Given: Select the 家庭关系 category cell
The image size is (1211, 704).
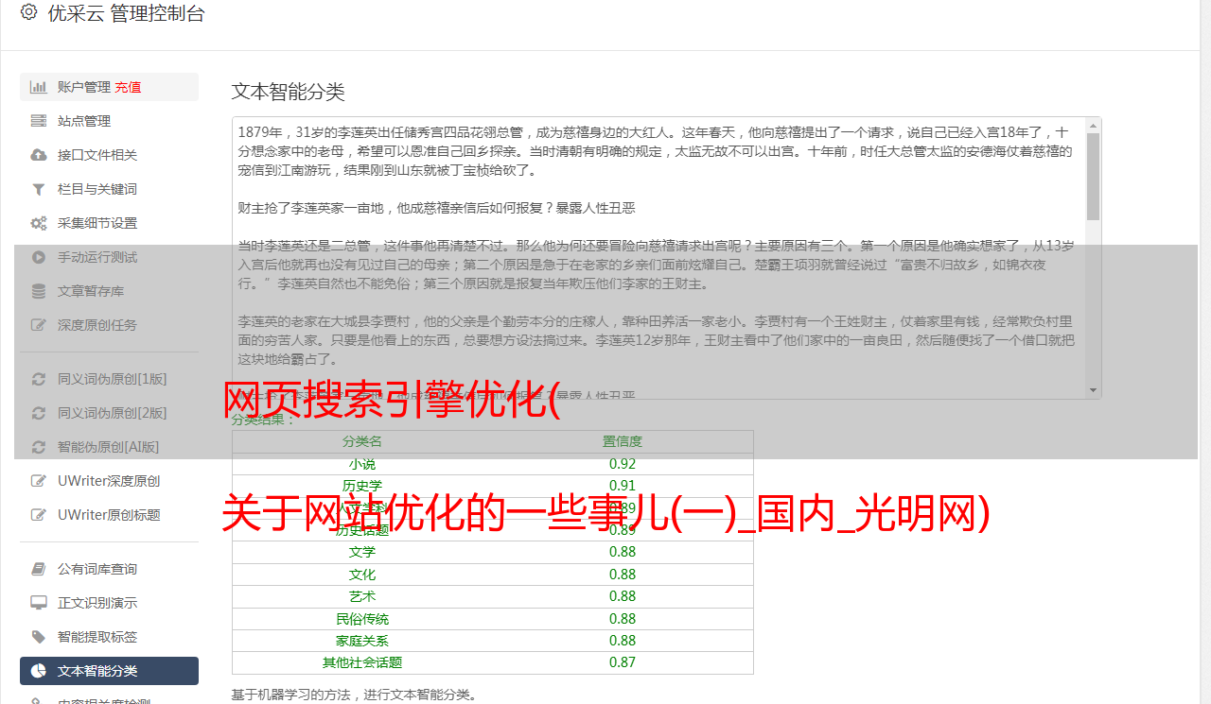Looking at the screenshot, I should 362,641.
